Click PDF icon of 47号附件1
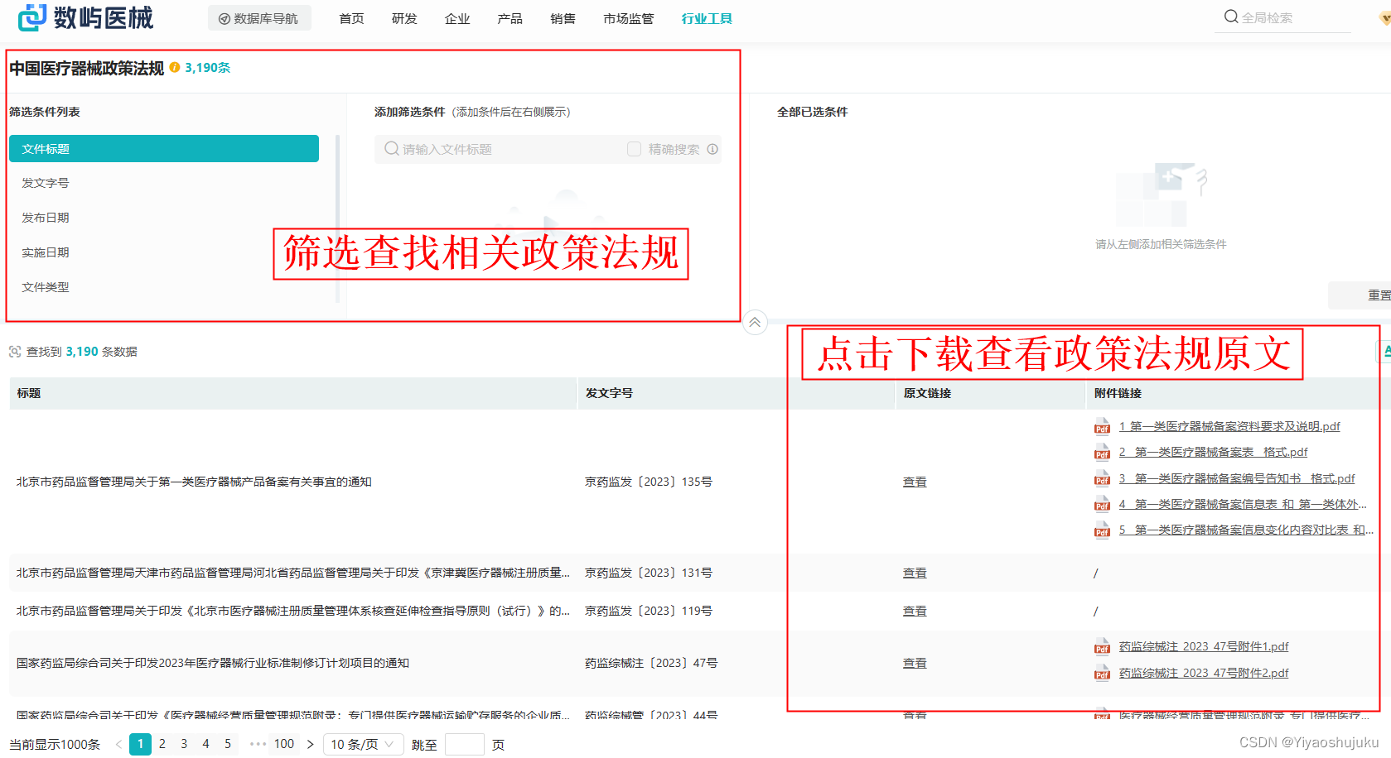This screenshot has height=758, width=1391. (1102, 646)
